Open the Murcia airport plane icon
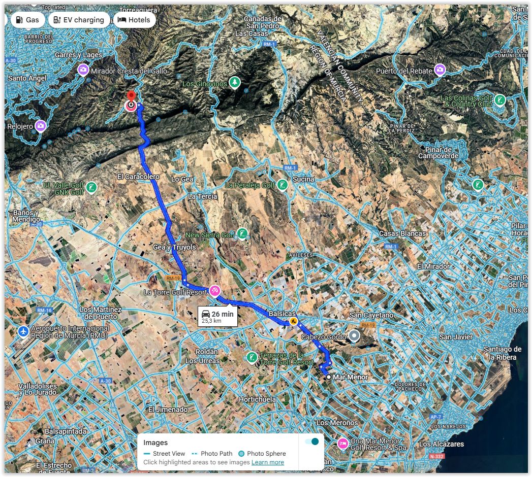Viewport: 532px width, 477px height. tap(23, 332)
